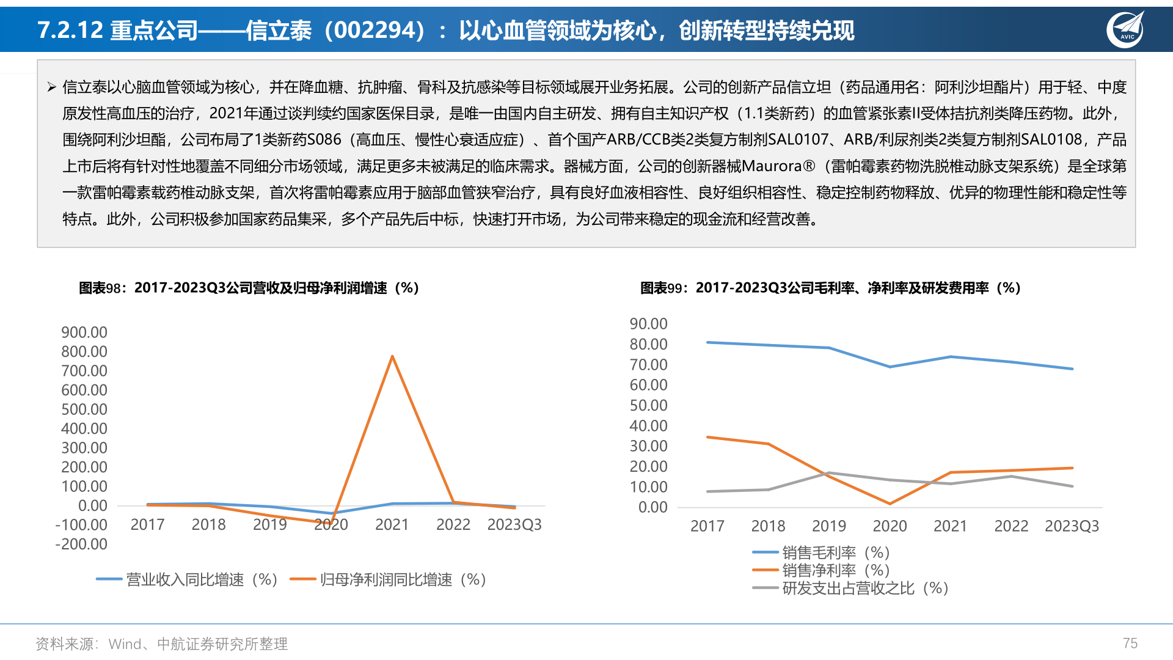
Task: Click the 2019 x-axis label in the right chart
Action: 829,526
